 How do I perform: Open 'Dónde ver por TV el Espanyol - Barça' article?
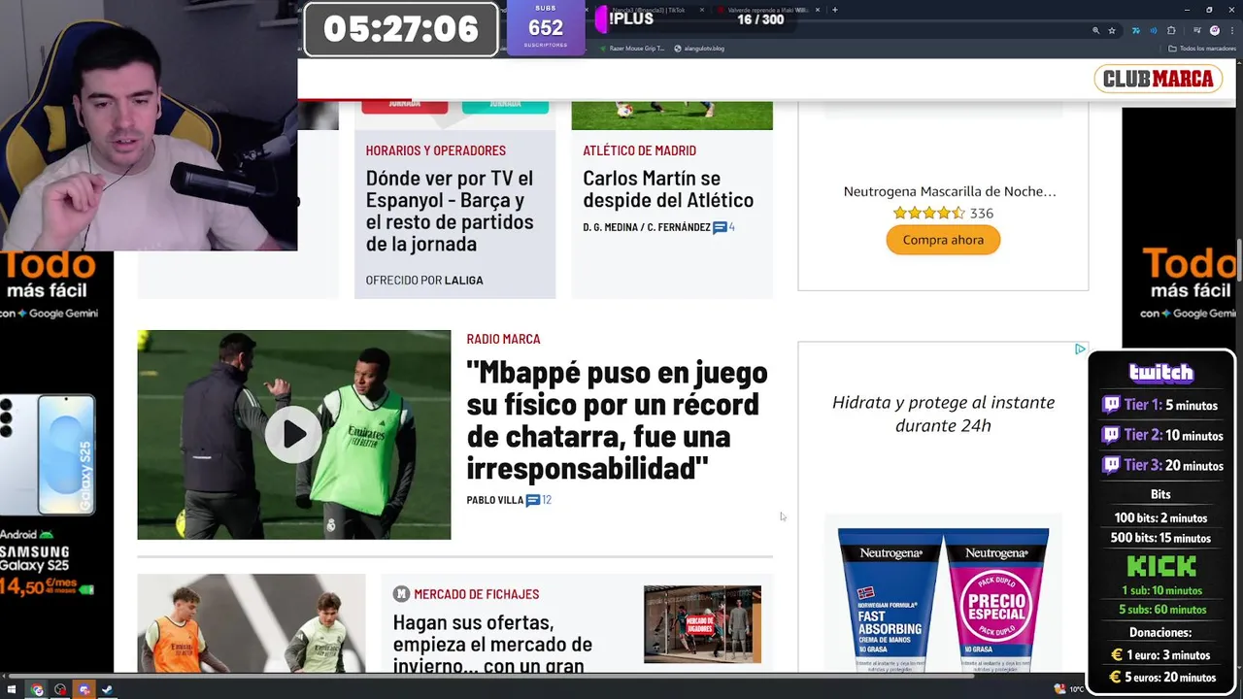450,211
